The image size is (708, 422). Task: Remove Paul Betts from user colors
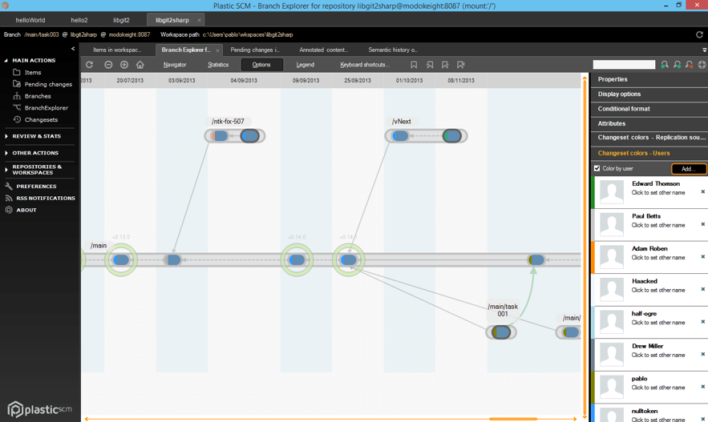(x=702, y=224)
